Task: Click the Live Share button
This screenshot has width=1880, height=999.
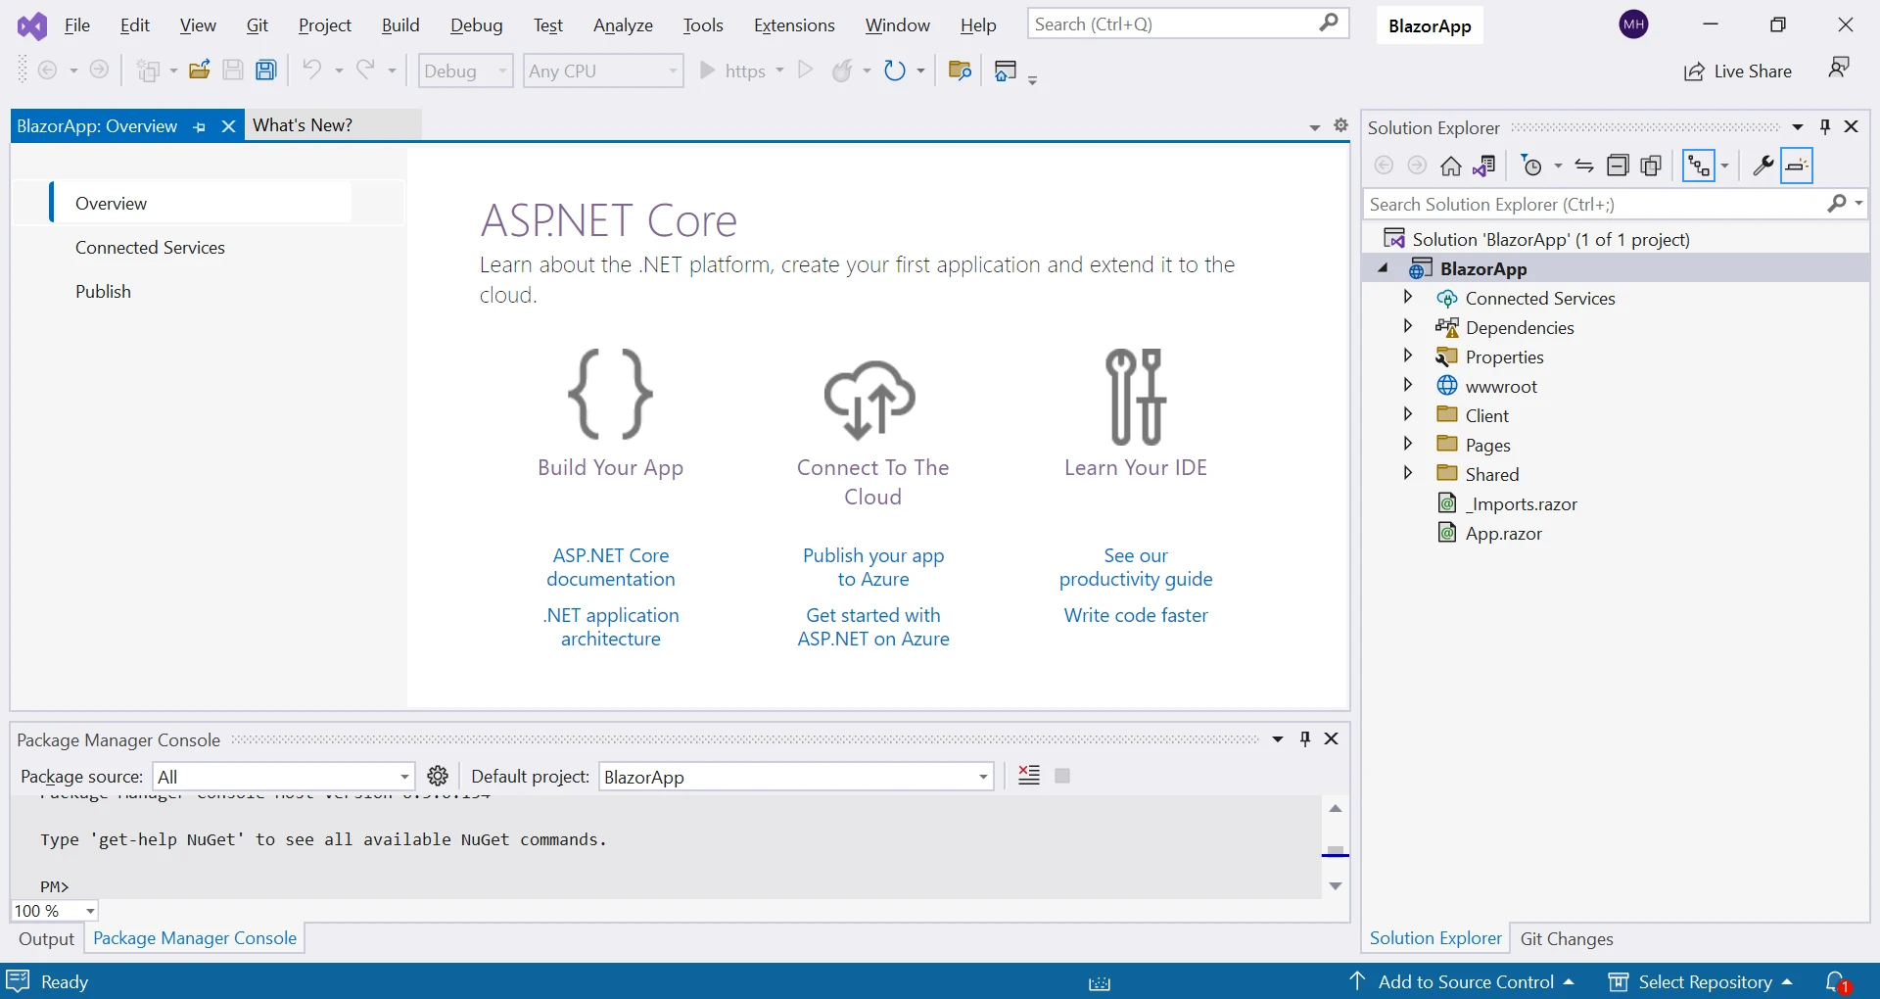Action: (1737, 71)
